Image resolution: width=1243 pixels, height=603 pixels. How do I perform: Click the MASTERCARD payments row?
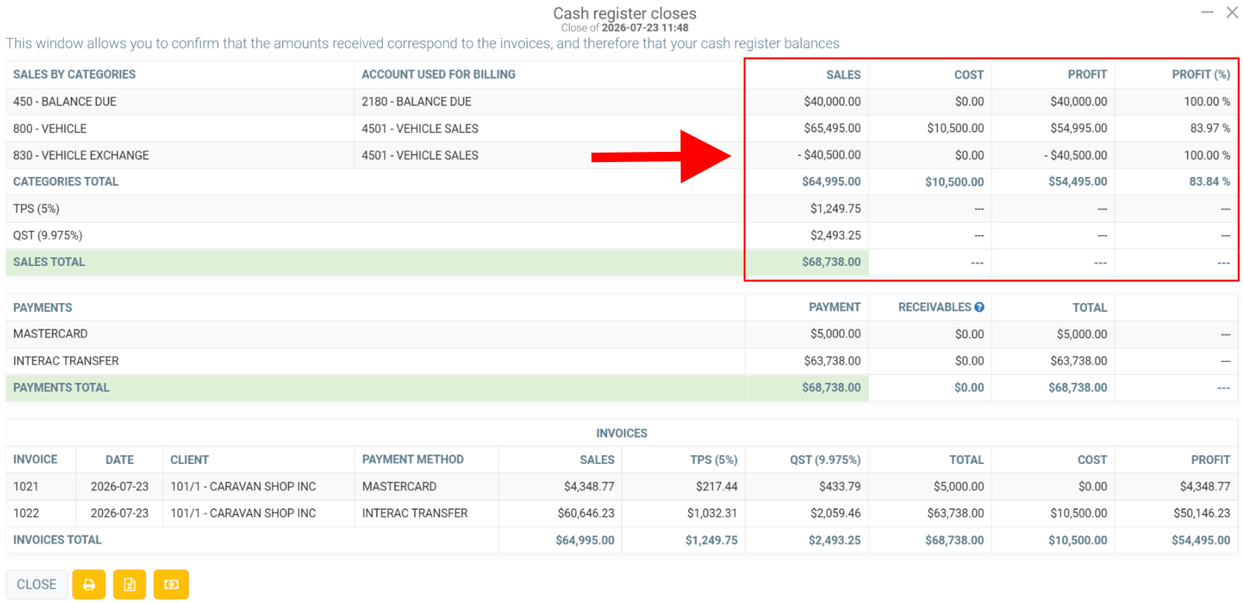[621, 334]
